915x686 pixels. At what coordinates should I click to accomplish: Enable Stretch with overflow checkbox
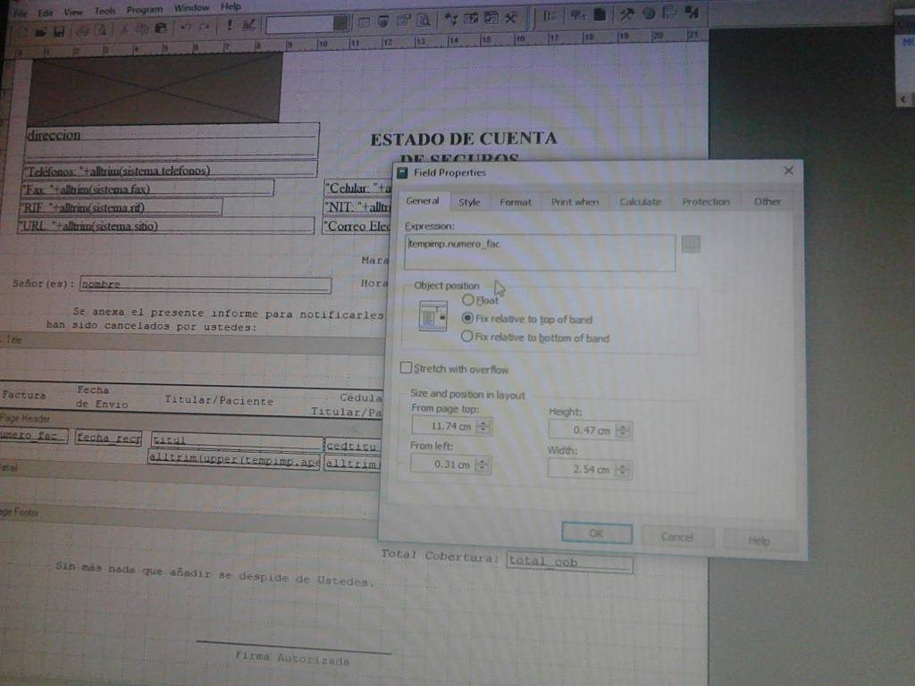[407, 367]
